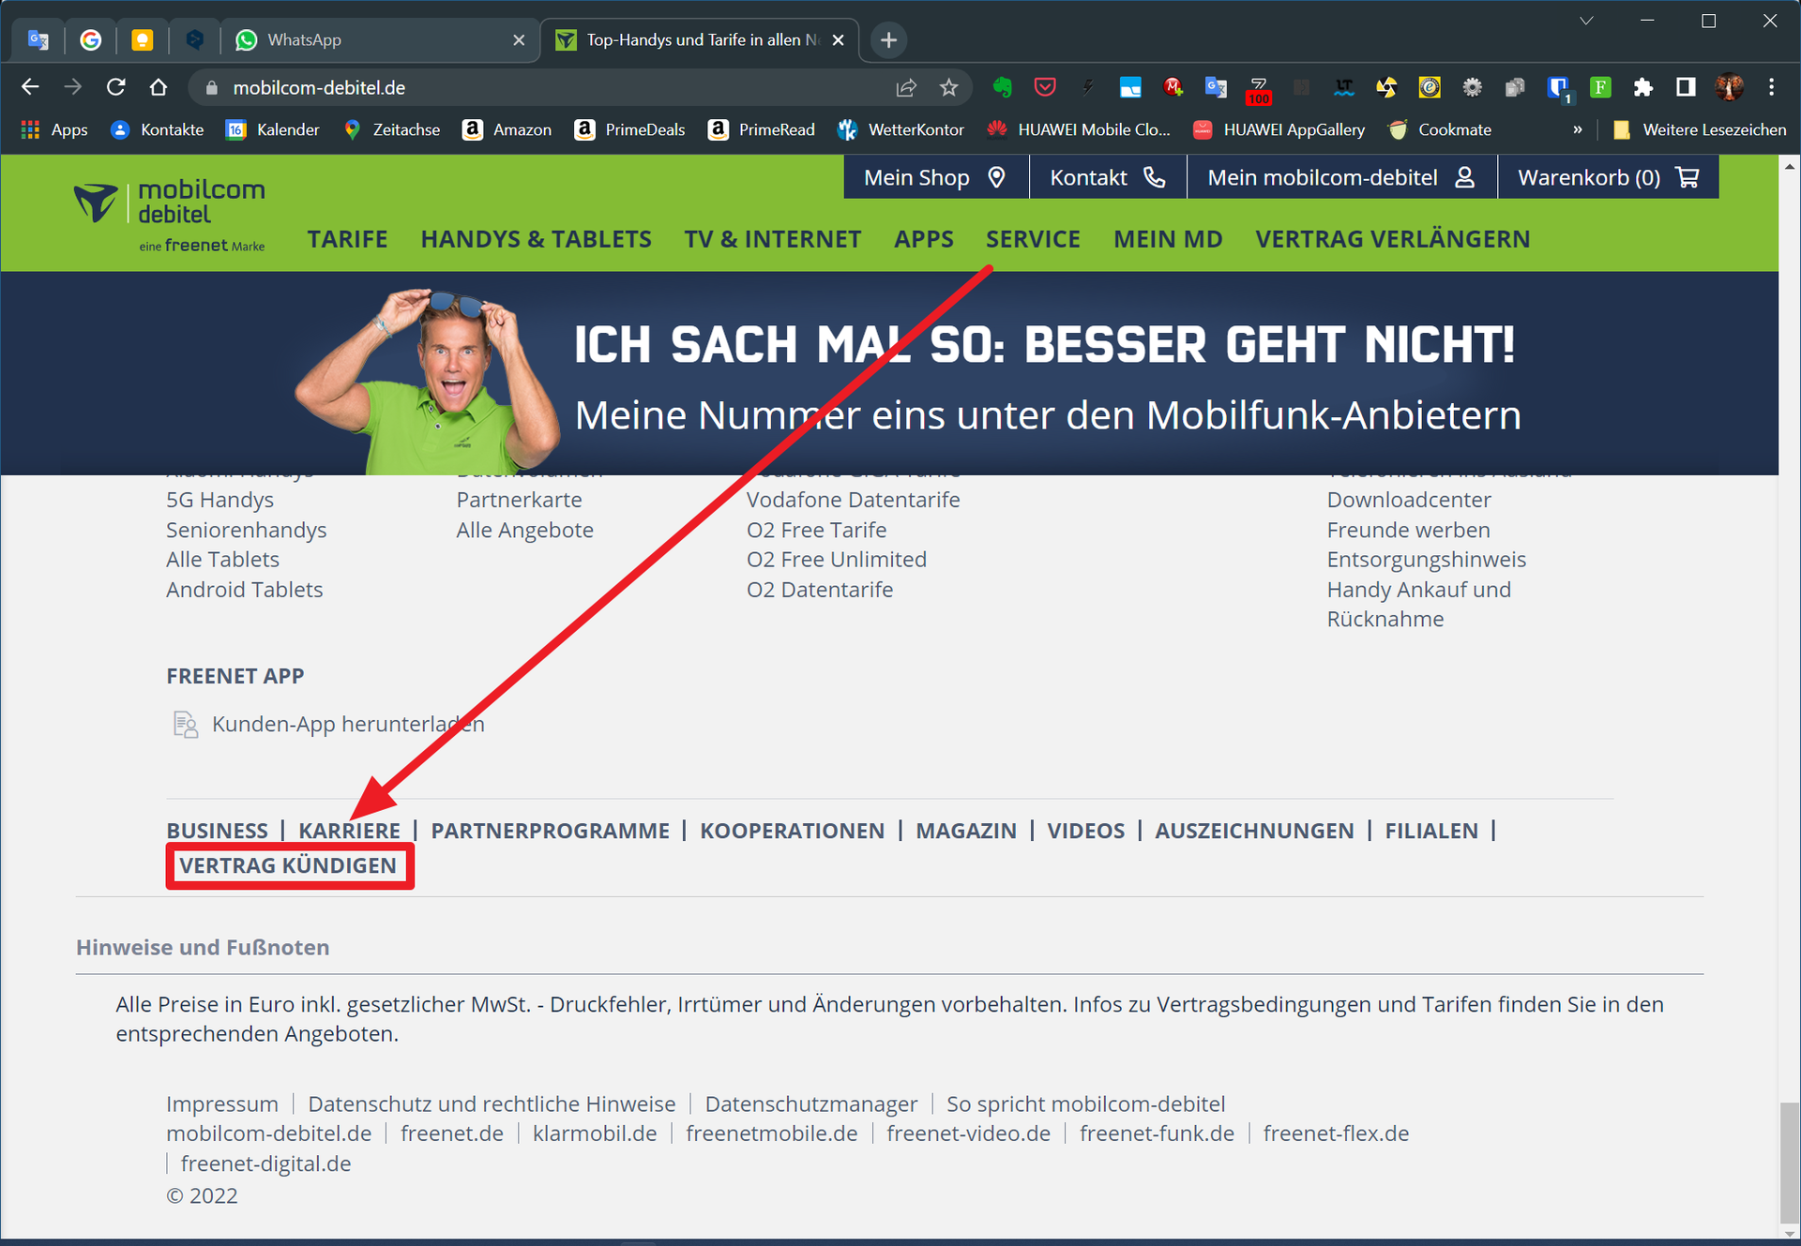The width and height of the screenshot is (1801, 1246).
Task: Open the Seniorenhandys link
Action: (246, 530)
